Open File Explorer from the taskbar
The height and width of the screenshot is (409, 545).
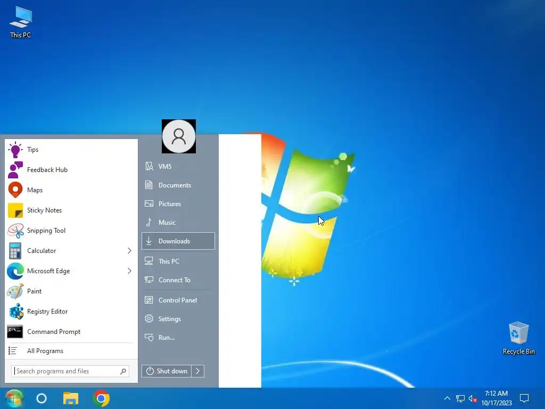(71, 398)
